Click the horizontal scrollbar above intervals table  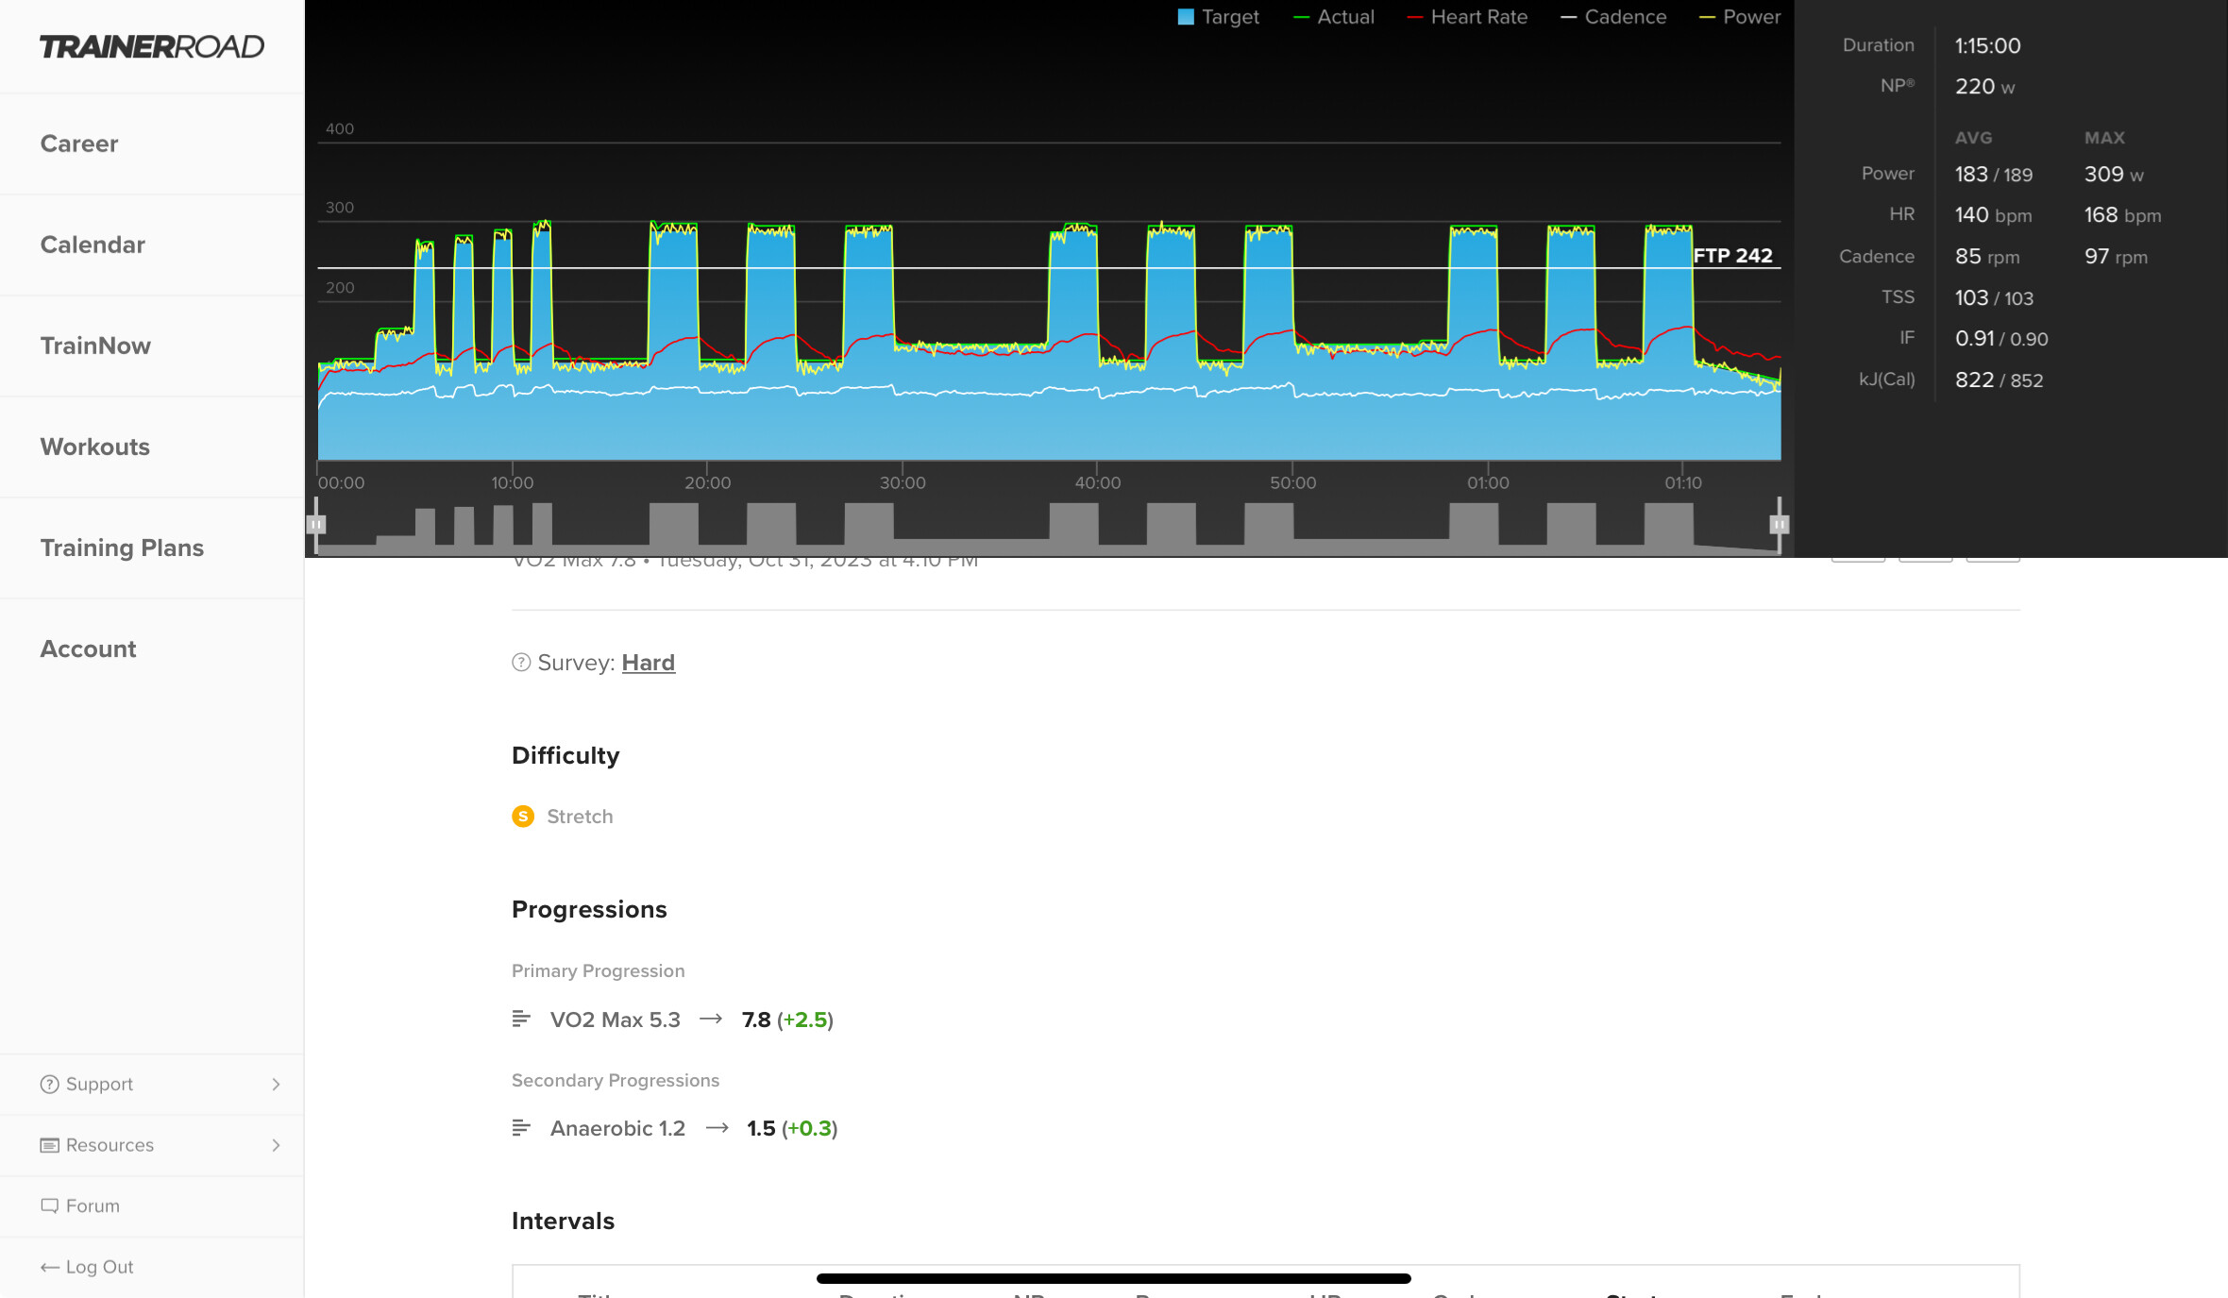click(1113, 1278)
